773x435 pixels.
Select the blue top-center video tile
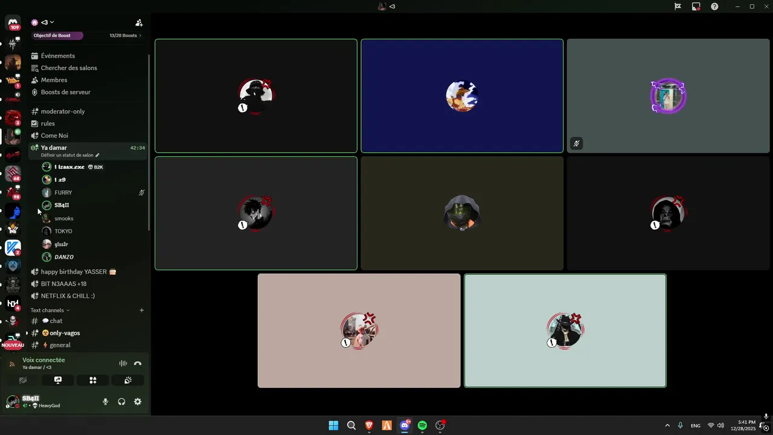pos(462,95)
